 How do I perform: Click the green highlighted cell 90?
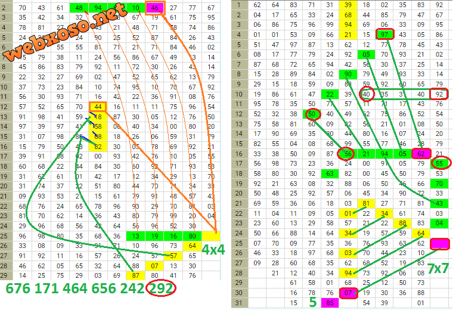[x=348, y=75]
